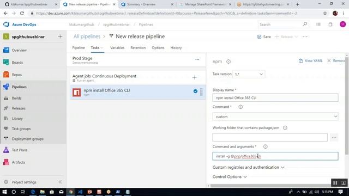
Task: Open Project settings gear
Action: [6, 182]
